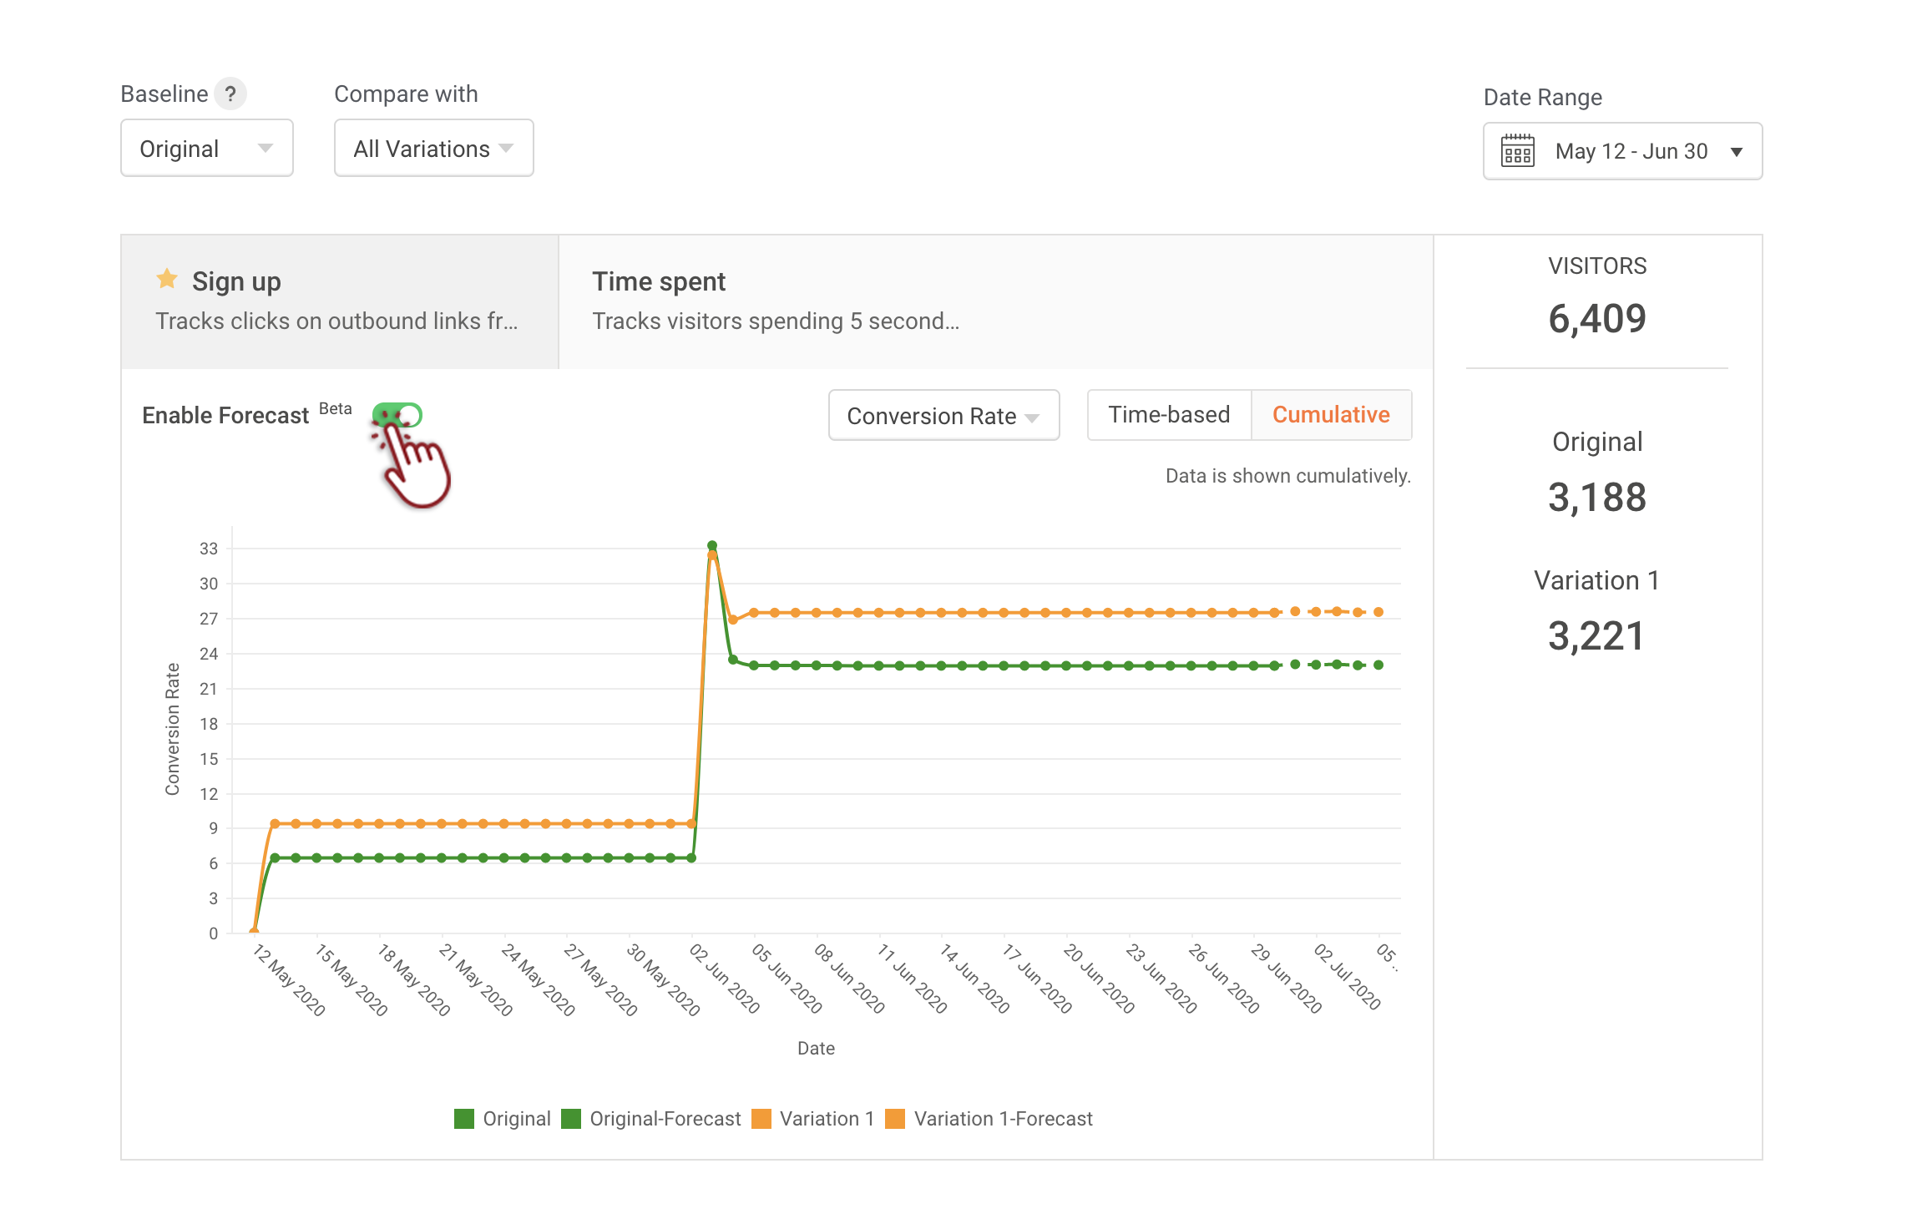The width and height of the screenshot is (1912, 1209).
Task: Switch the chart to Time-based view
Action: (1169, 415)
